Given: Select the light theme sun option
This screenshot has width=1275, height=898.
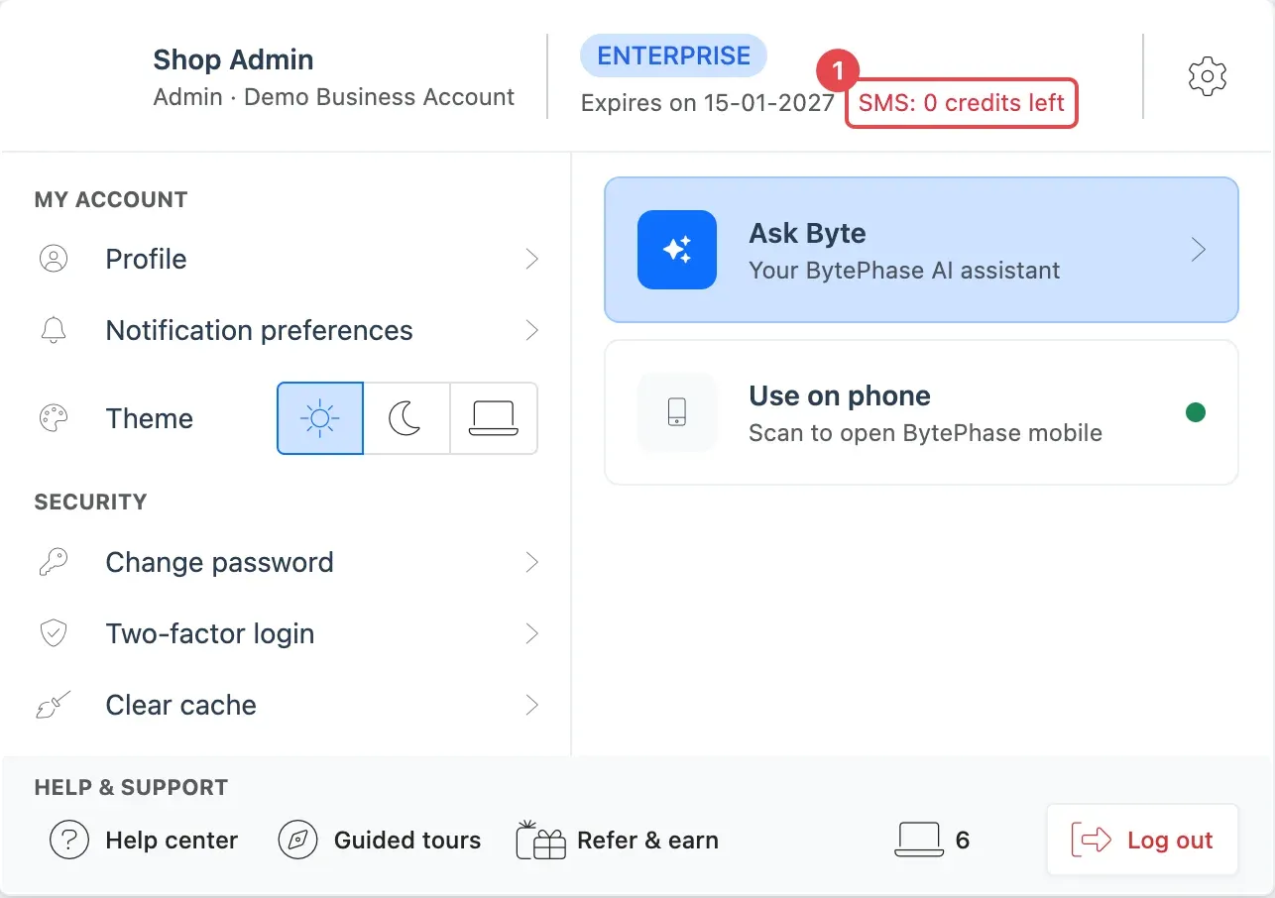Looking at the screenshot, I should (320, 418).
